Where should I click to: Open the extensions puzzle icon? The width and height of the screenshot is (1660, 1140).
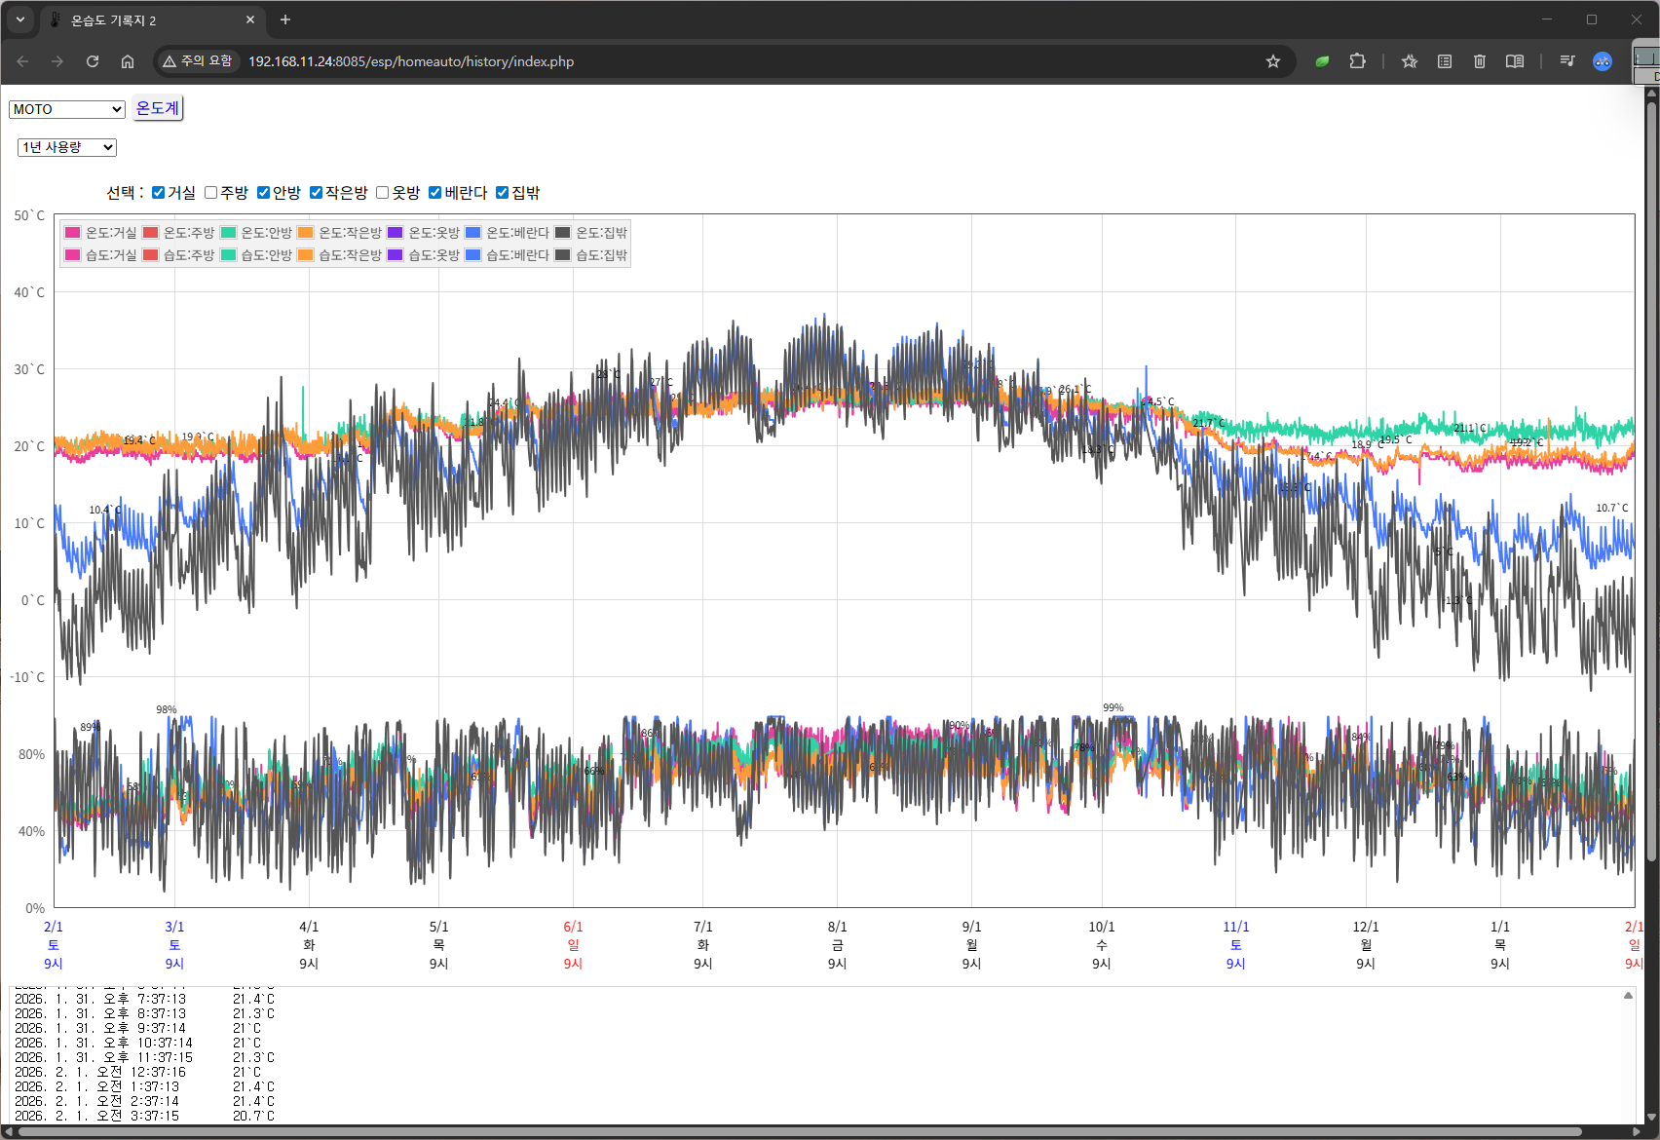coord(1357,61)
